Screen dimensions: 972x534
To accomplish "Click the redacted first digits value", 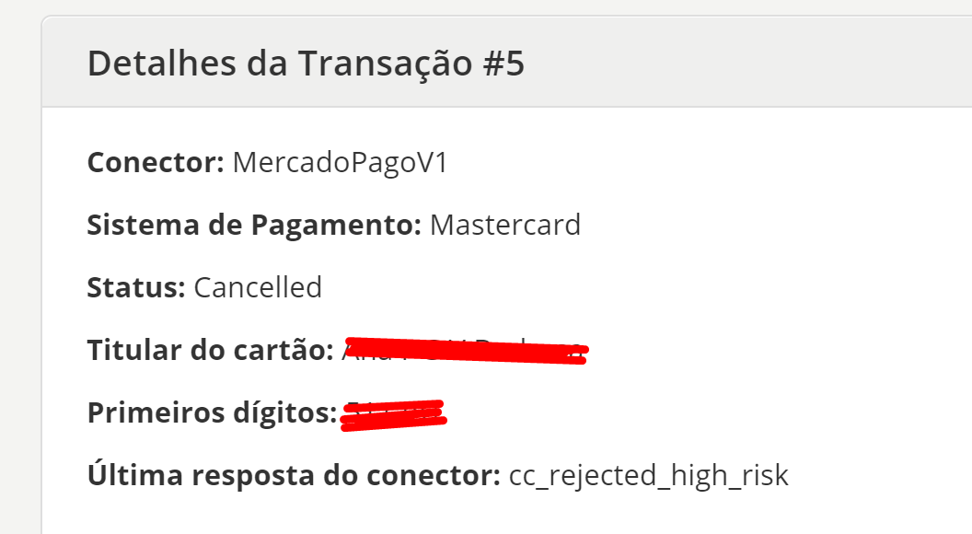I will (394, 415).
